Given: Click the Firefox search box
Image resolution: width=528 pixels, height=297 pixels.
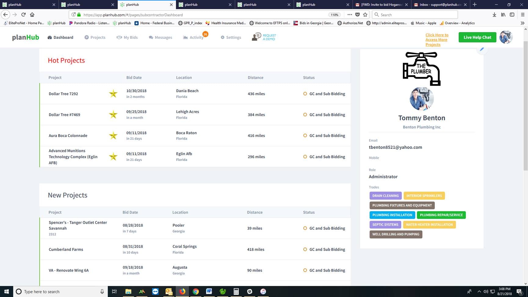Looking at the screenshot, I should point(415,15).
